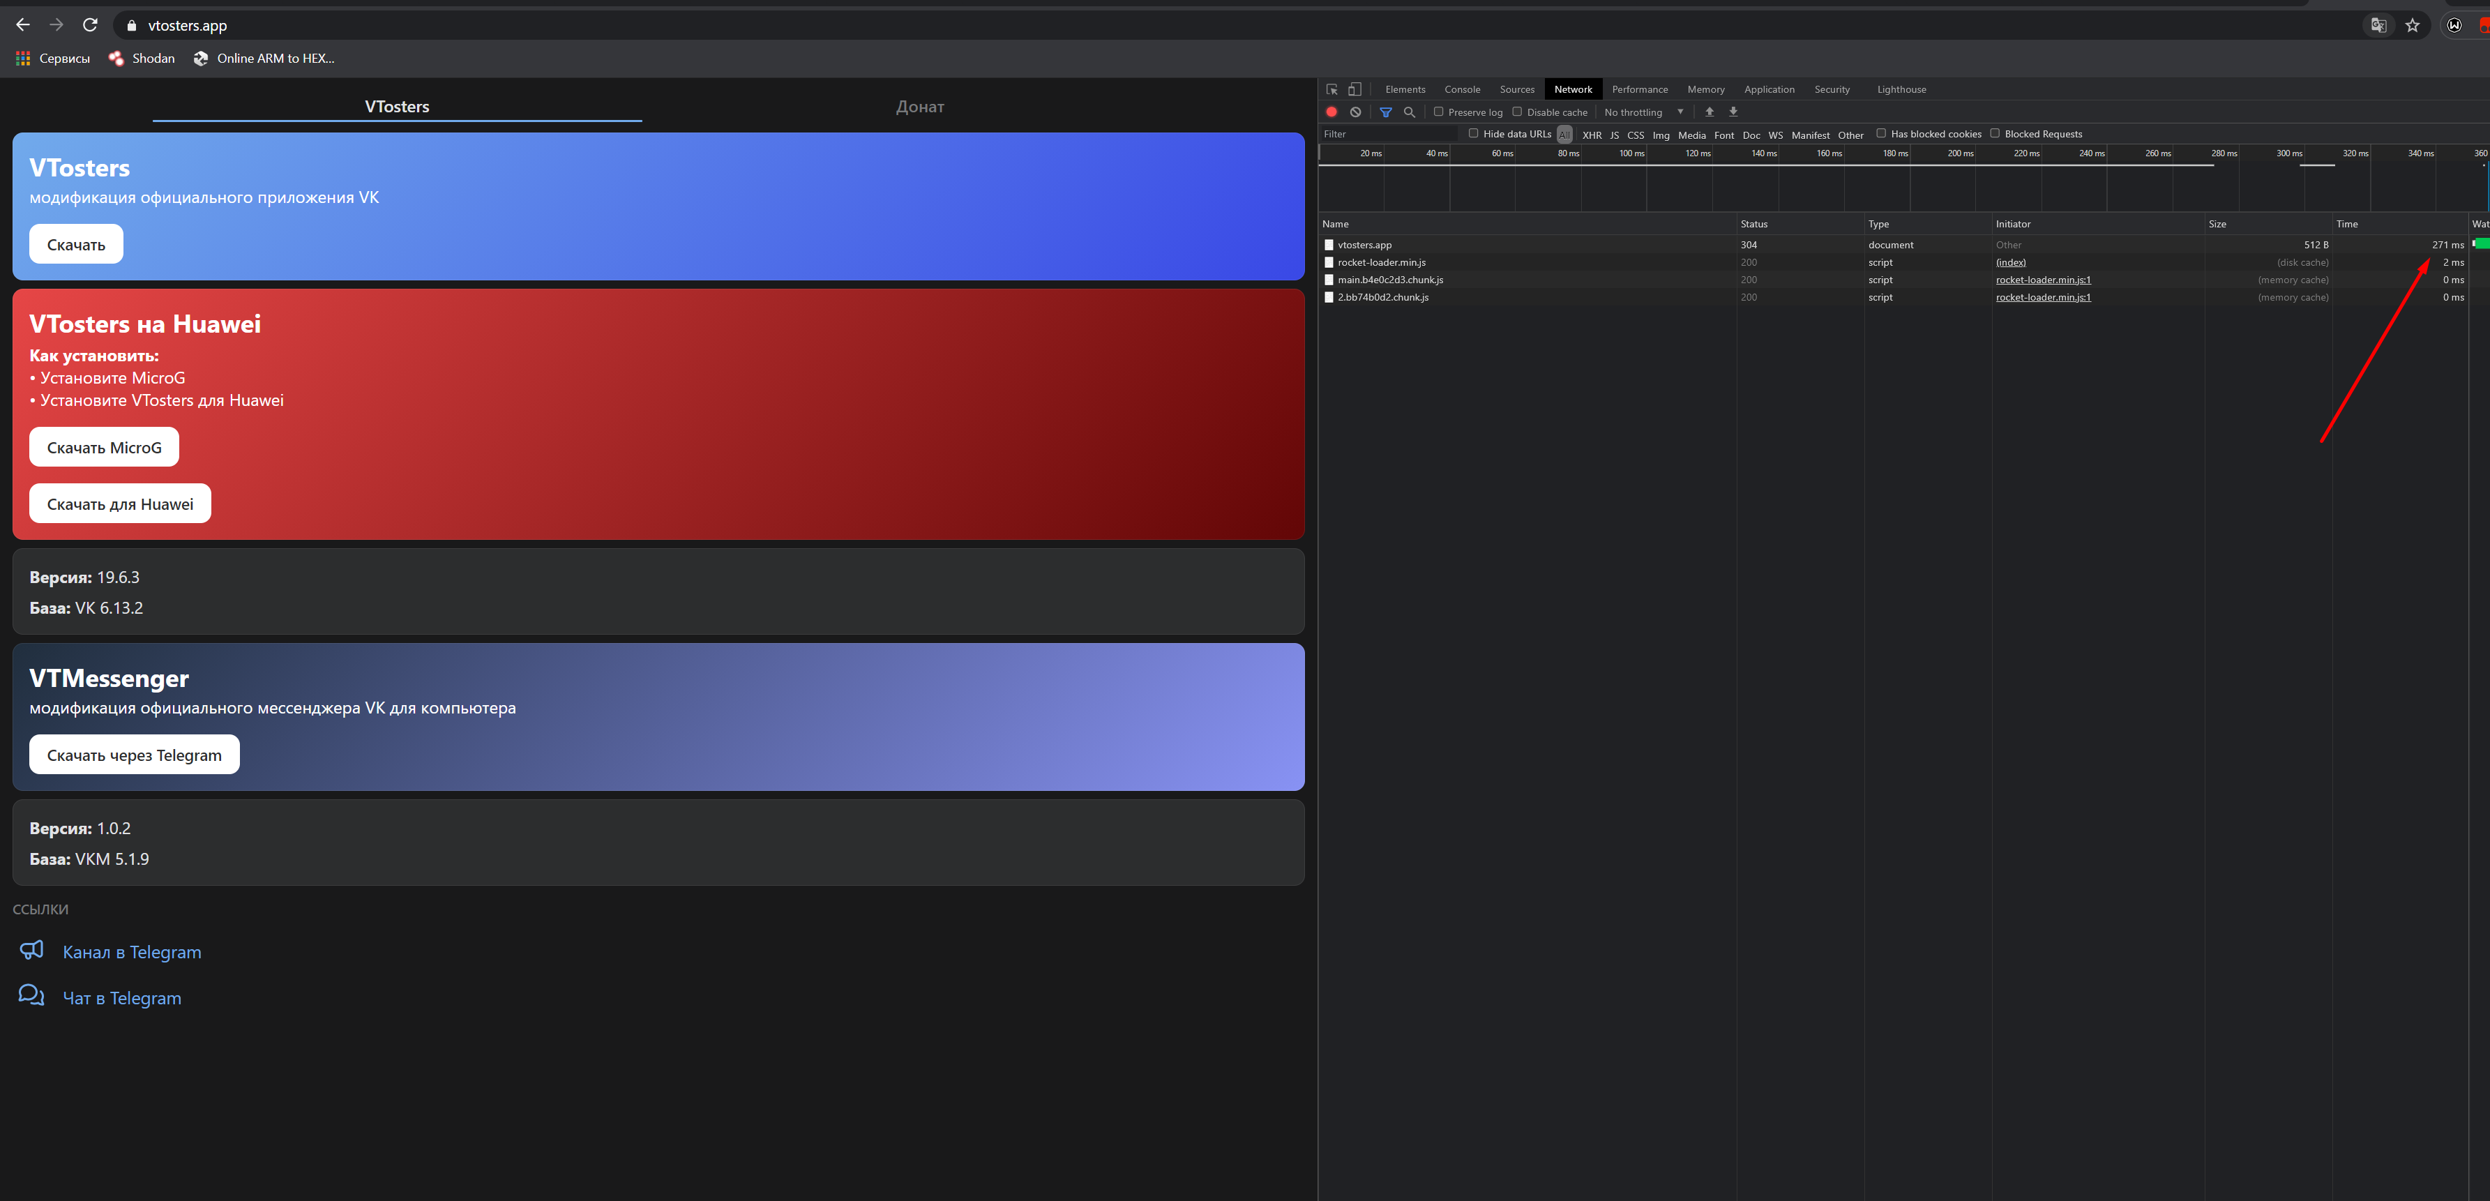
Task: View site padlock security info
Action: point(133,26)
